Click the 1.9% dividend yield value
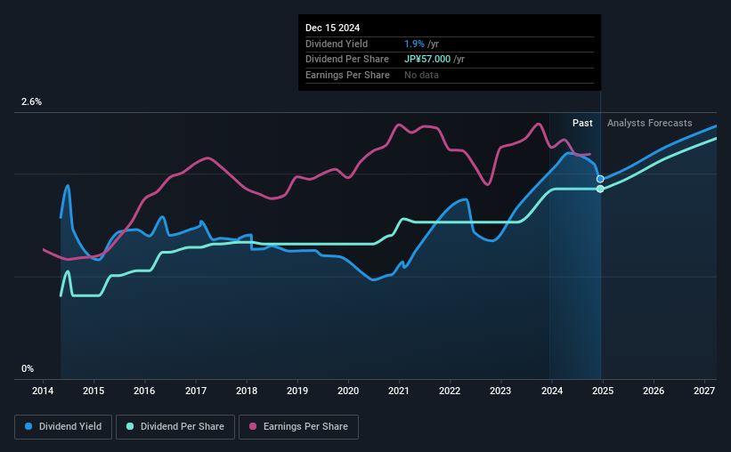This screenshot has height=452, width=731. (x=414, y=44)
